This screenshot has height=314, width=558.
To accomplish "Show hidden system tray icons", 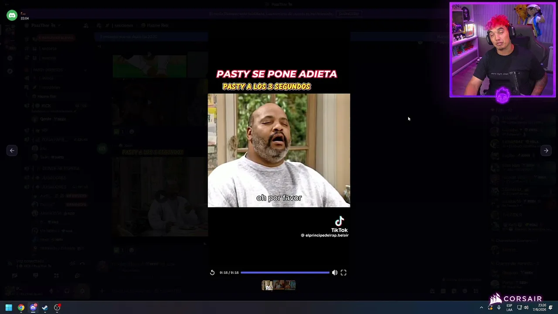I will pyautogui.click(x=481, y=308).
